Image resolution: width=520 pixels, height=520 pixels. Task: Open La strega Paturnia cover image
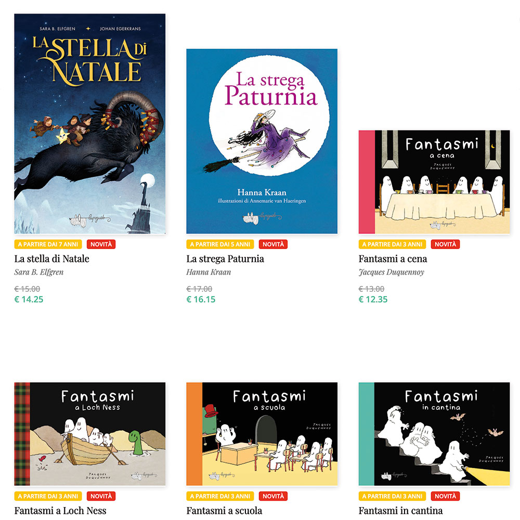(262, 141)
